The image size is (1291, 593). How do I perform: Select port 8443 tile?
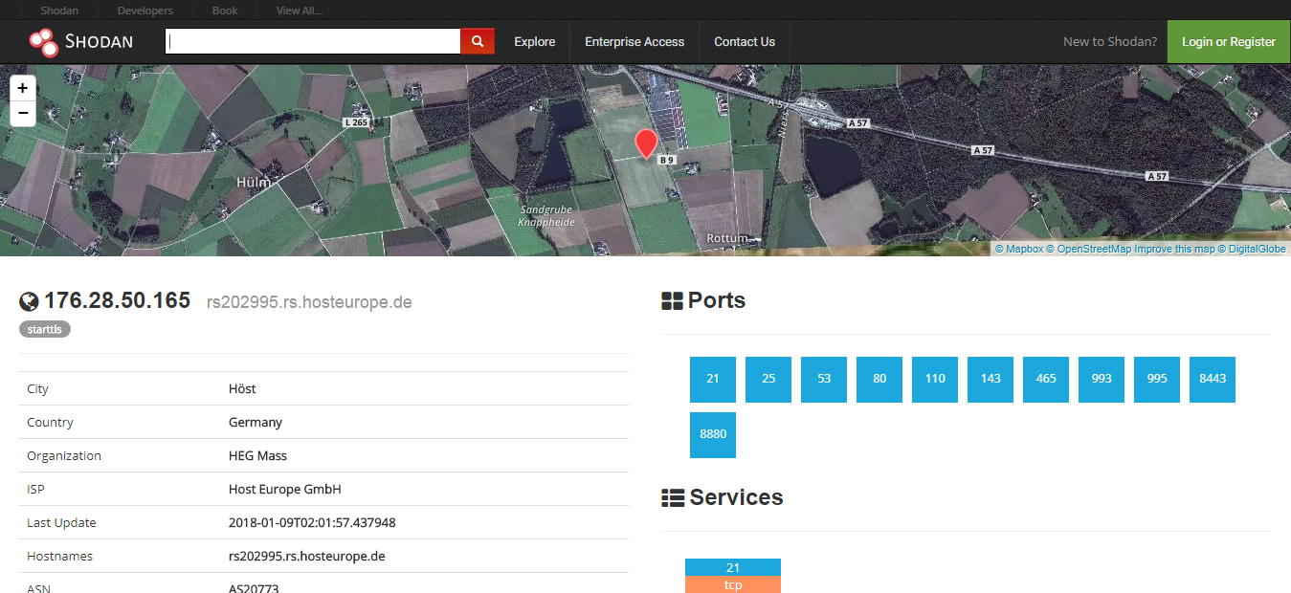(1213, 379)
